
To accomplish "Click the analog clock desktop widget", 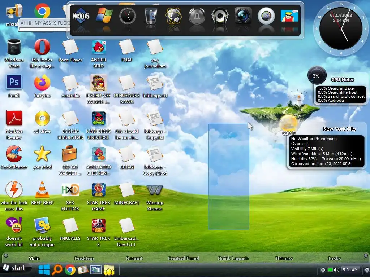I will pos(341,29).
